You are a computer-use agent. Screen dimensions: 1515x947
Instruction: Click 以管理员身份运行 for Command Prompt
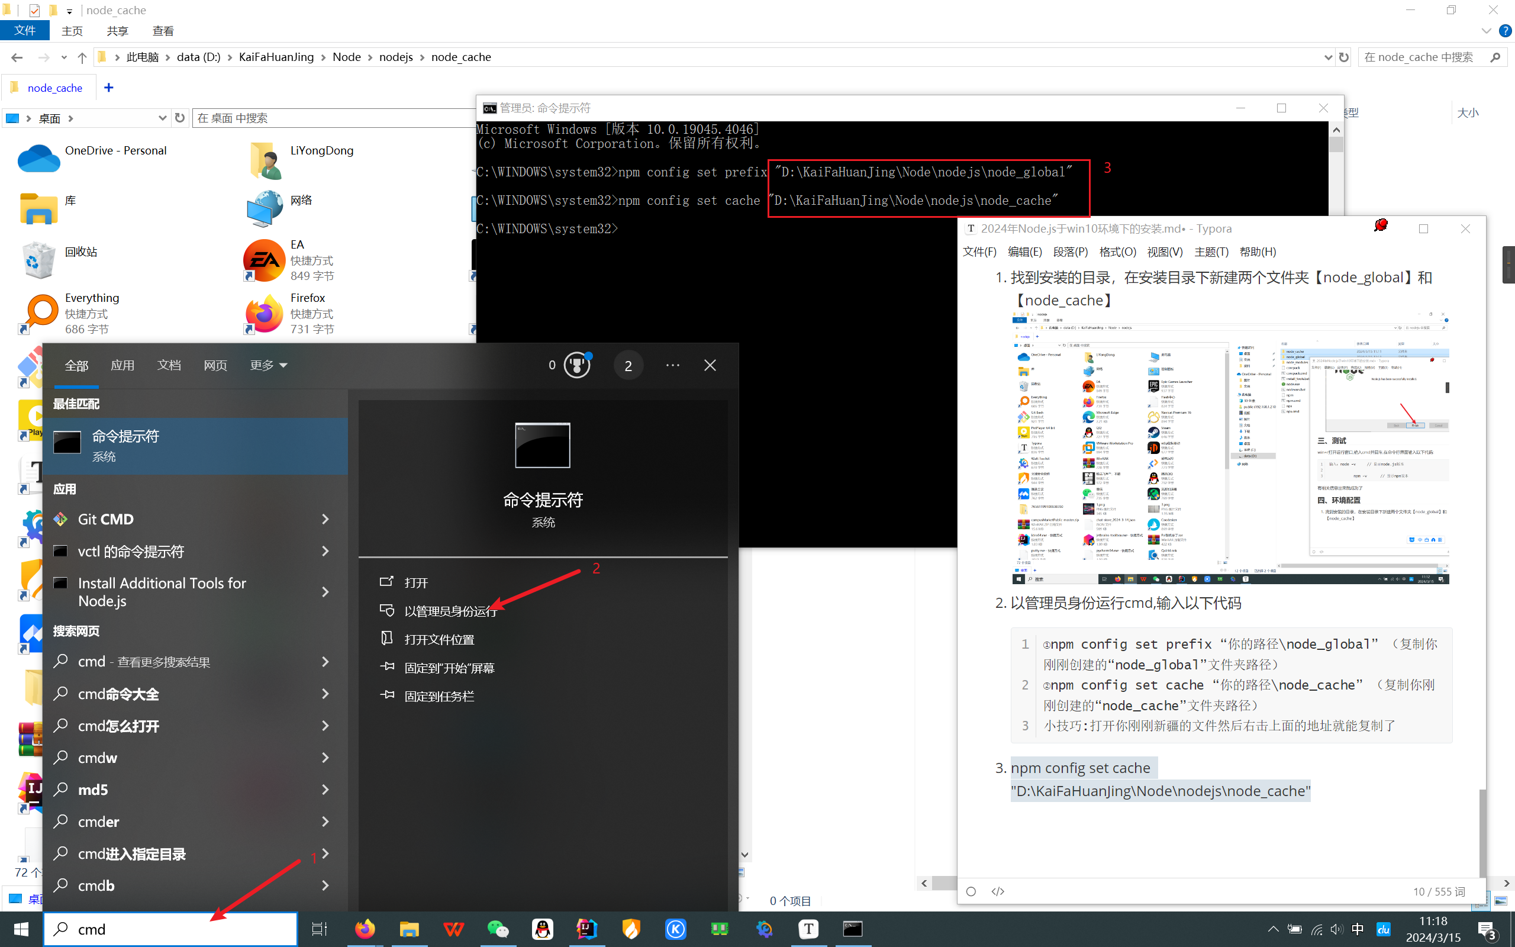[450, 611]
